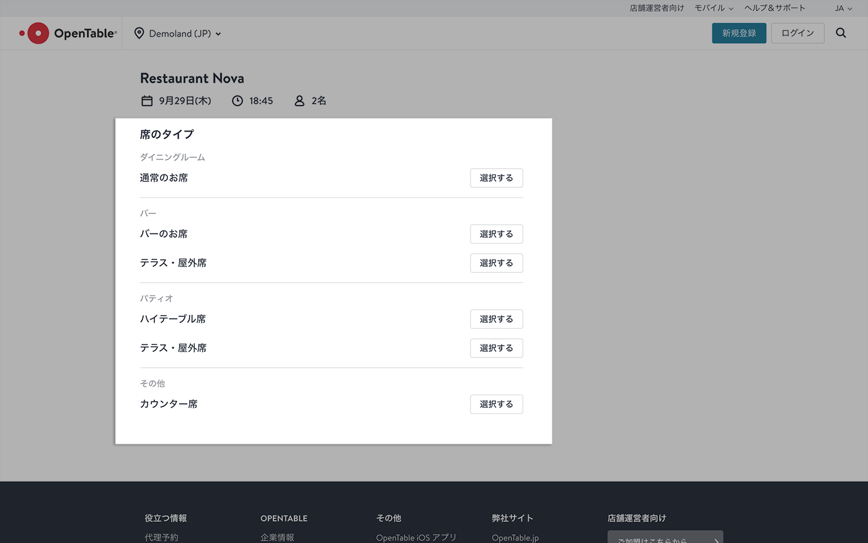The height and width of the screenshot is (543, 868).
Task: Select 通常のお席 with 選択する
Action: [496, 178]
